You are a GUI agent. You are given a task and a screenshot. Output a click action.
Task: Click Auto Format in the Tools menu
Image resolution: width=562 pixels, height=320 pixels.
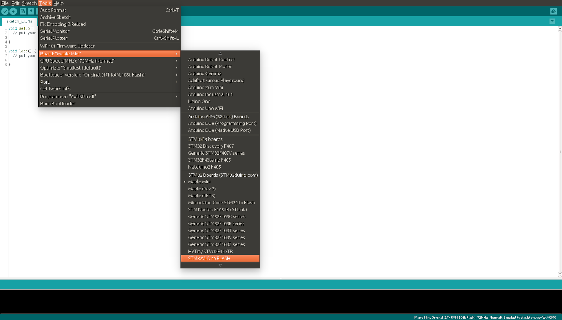coord(53,10)
